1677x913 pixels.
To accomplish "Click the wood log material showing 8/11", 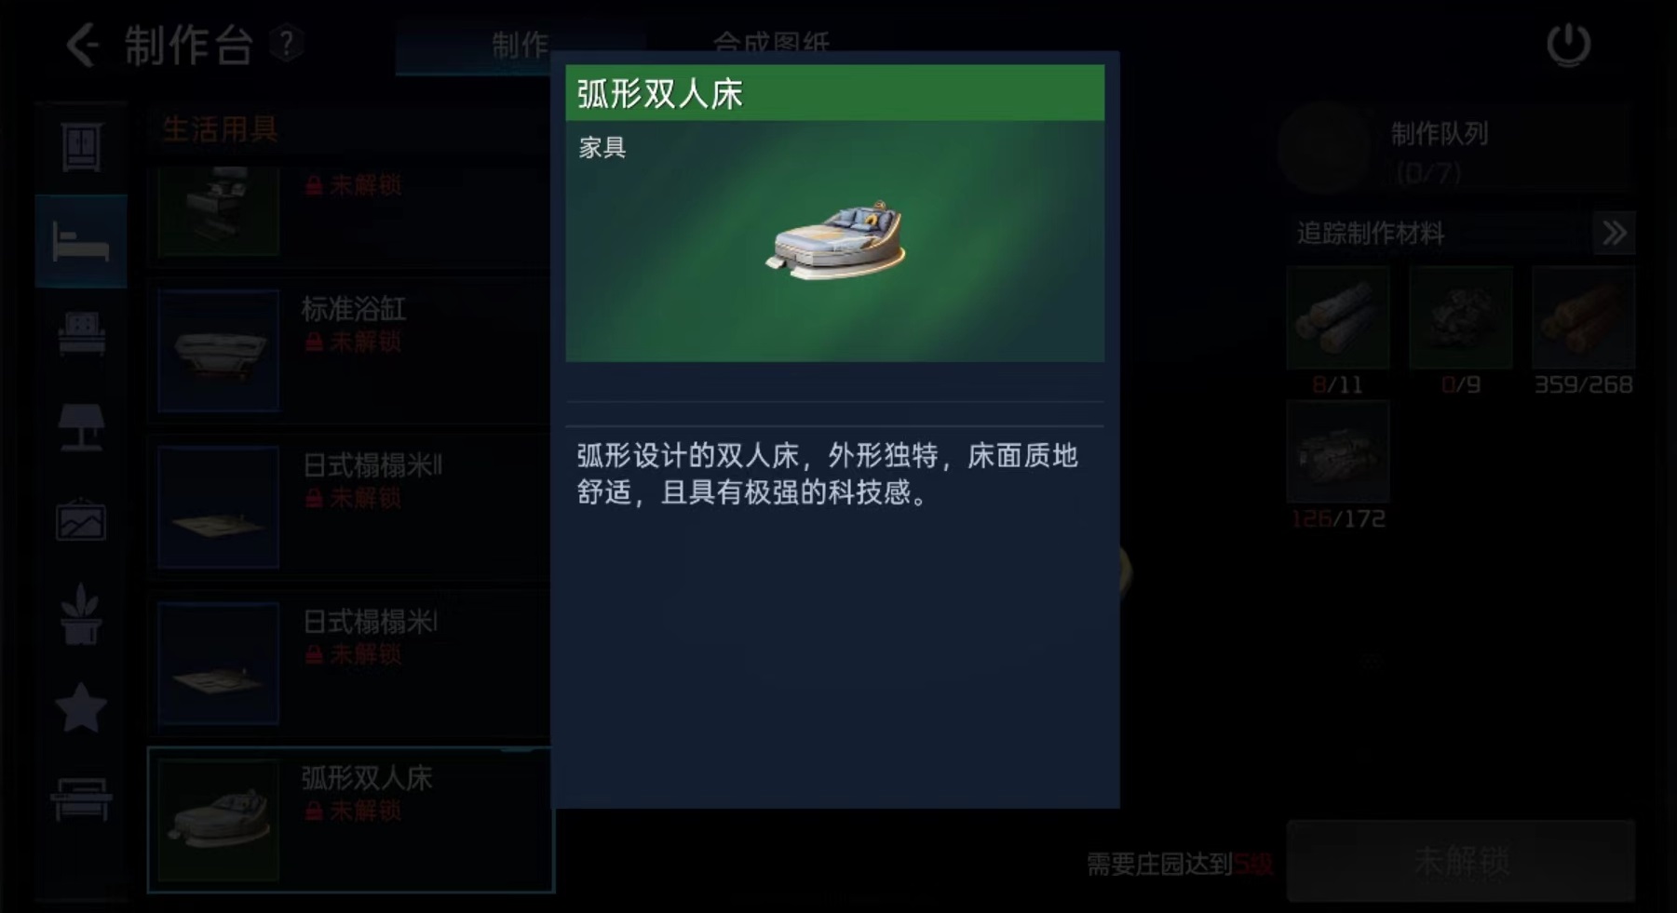I will pyautogui.click(x=1338, y=318).
